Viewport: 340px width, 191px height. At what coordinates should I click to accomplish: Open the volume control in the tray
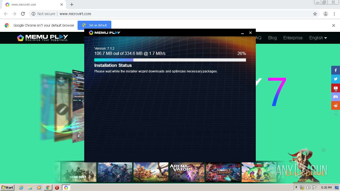coord(308,188)
